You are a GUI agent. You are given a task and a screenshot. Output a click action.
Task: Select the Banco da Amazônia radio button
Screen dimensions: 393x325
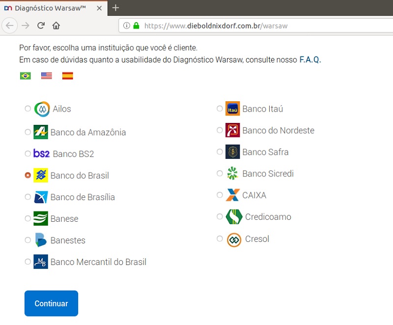[x=28, y=132]
